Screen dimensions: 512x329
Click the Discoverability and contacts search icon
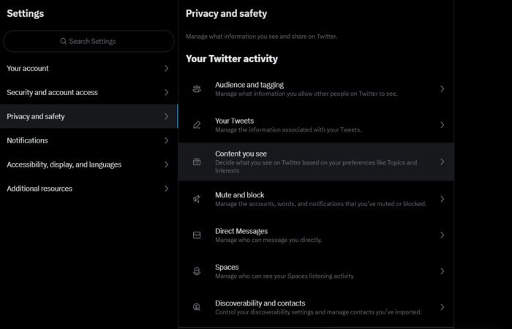pyautogui.click(x=197, y=307)
